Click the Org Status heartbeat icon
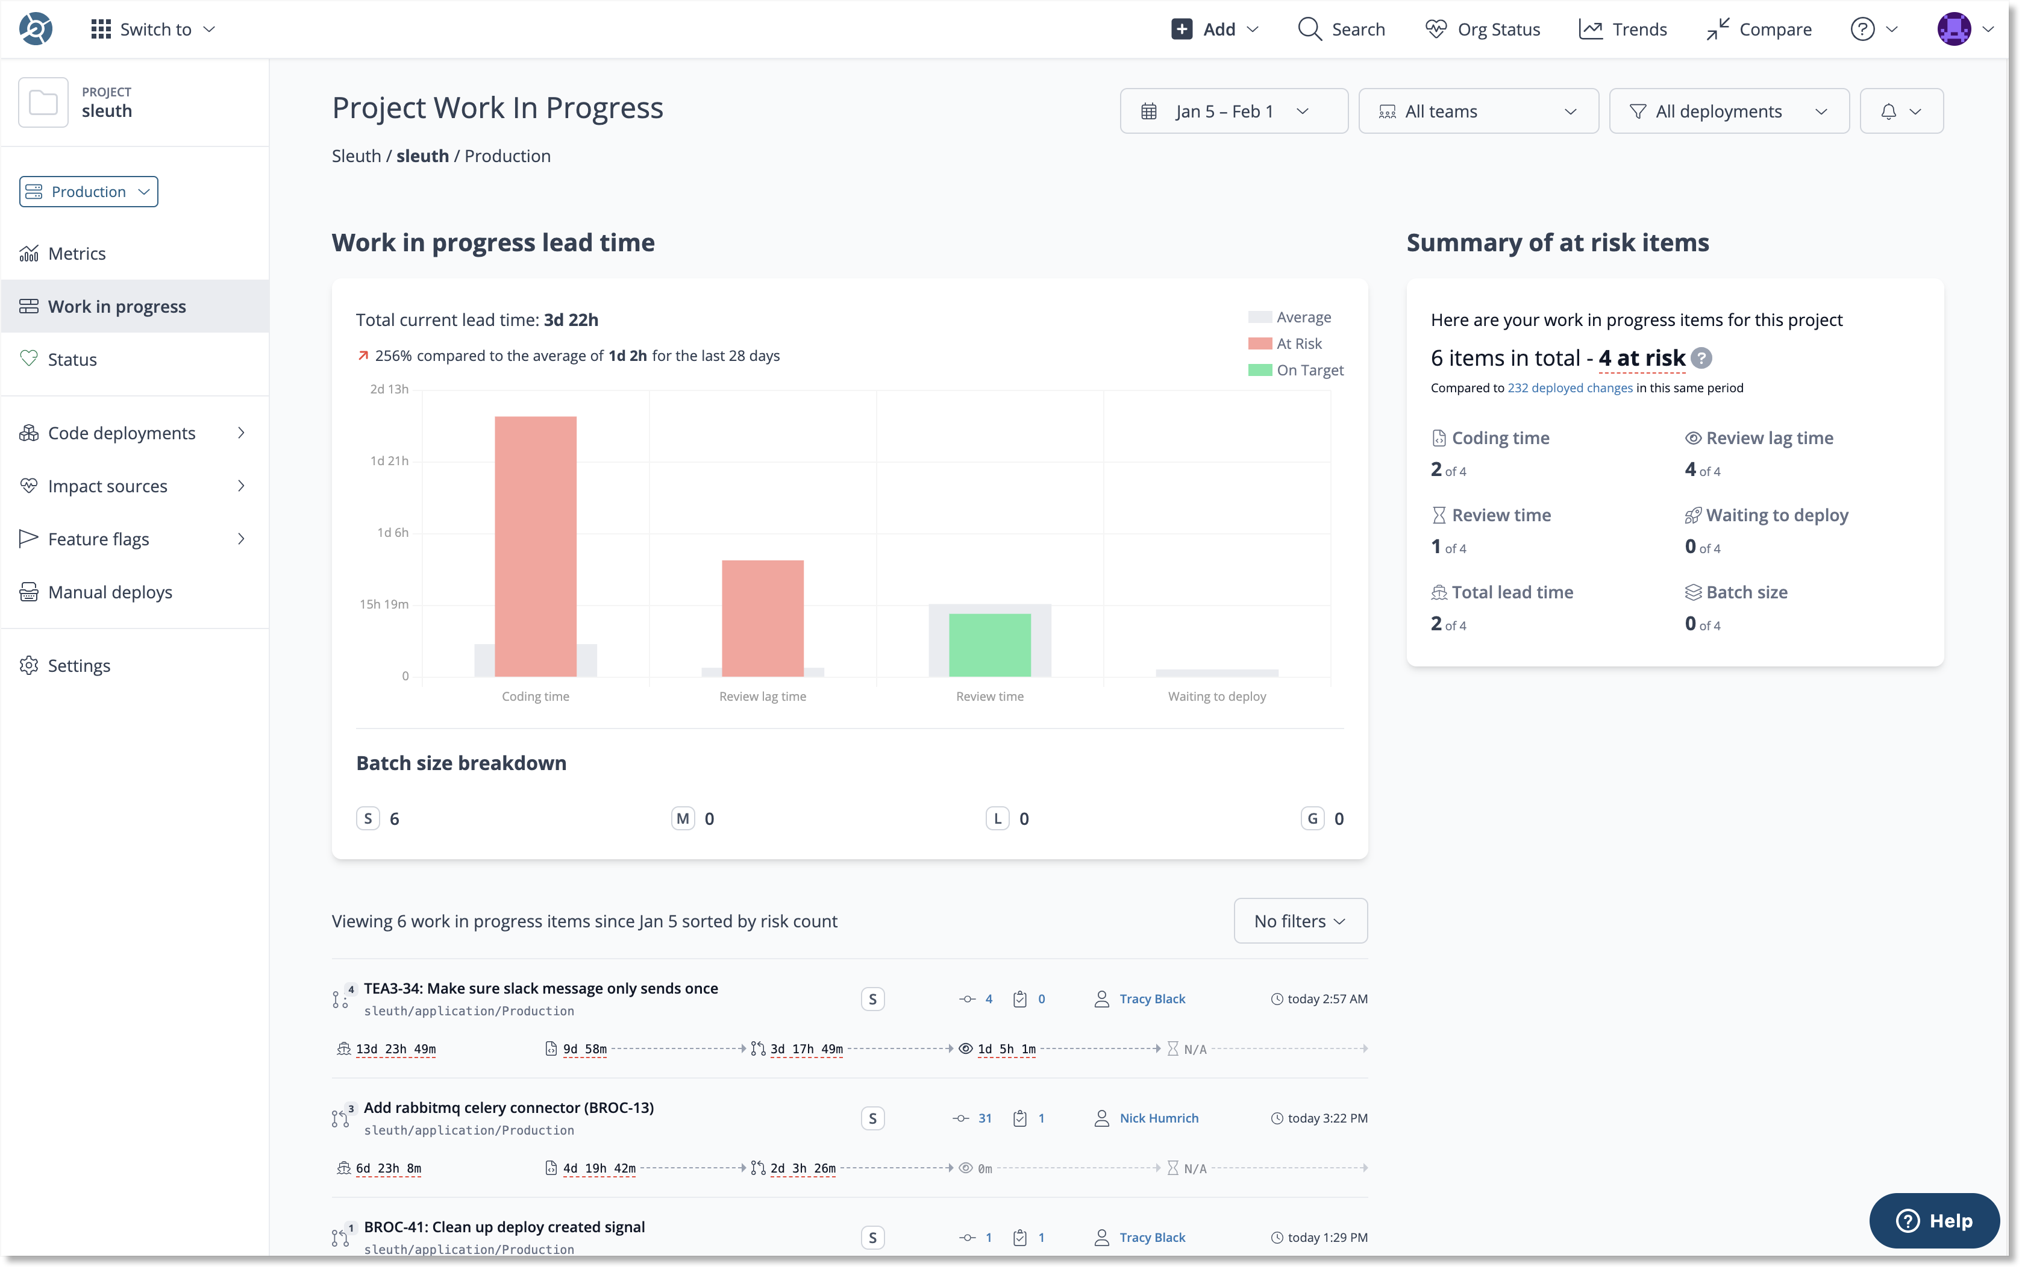2022x1269 pixels. coord(1436,30)
